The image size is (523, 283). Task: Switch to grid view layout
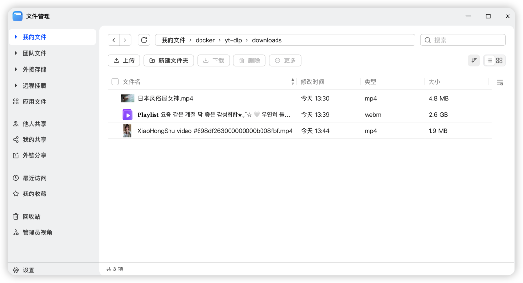(499, 60)
